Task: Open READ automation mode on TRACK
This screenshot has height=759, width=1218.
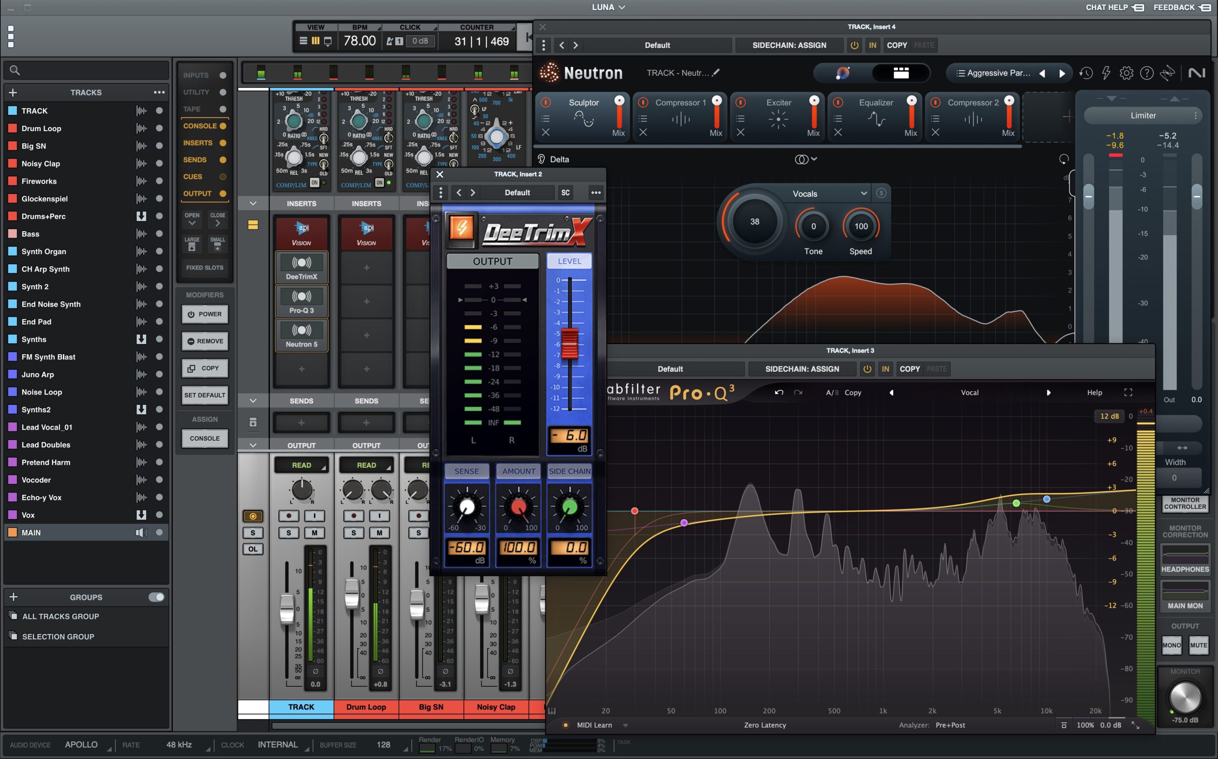Action: 302,465
